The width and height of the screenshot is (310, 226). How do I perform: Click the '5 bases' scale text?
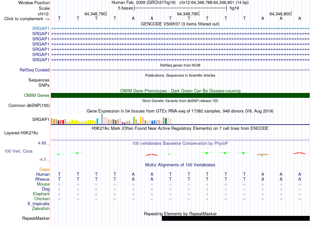(125, 8)
